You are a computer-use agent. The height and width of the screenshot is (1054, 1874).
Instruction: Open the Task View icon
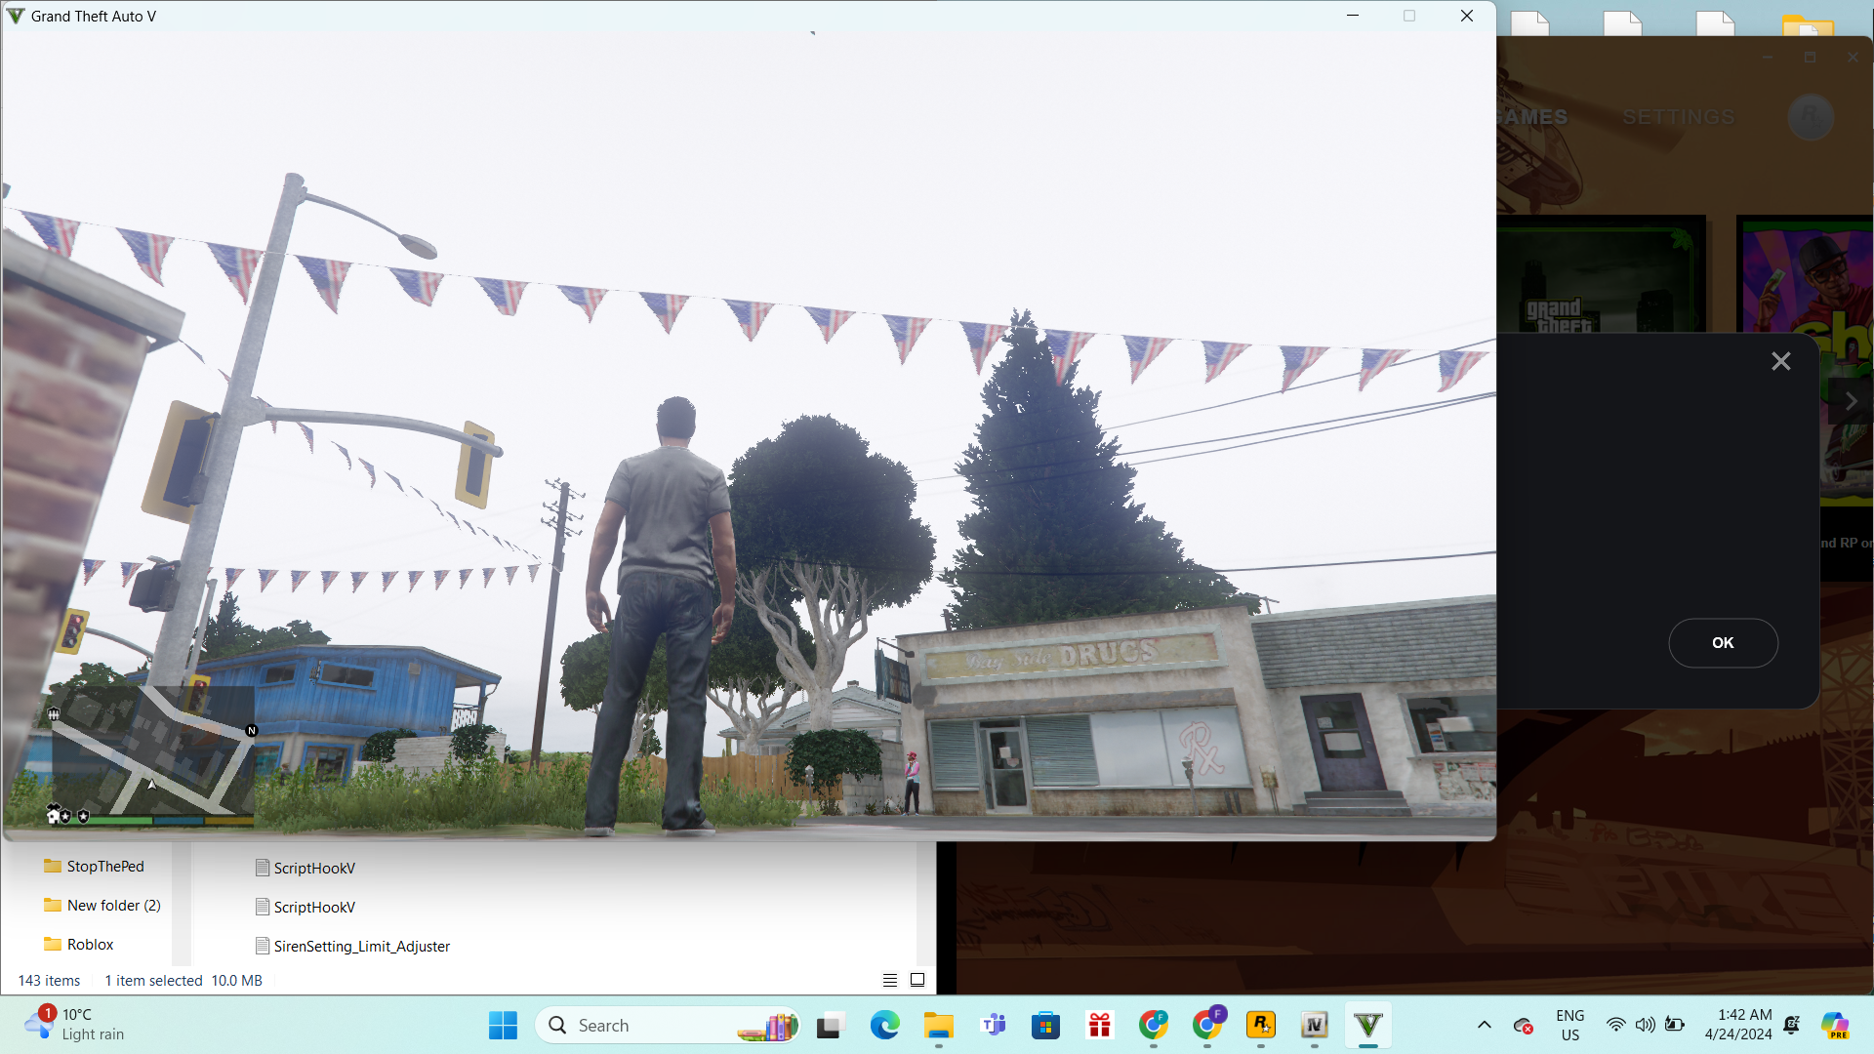(x=830, y=1026)
